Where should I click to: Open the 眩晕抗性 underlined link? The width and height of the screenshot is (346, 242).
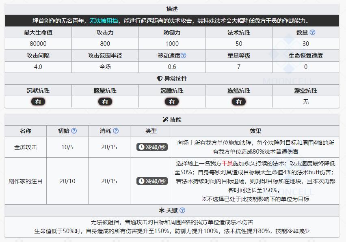tap(105, 90)
